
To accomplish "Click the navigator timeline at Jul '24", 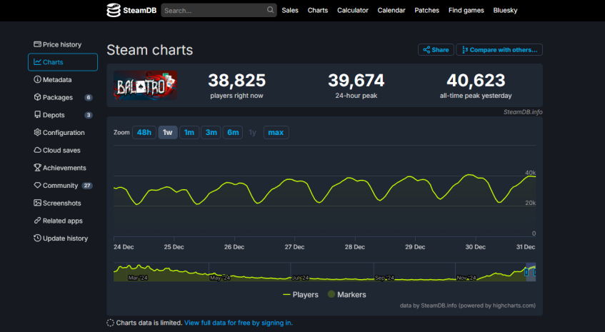I will pyautogui.click(x=300, y=278).
